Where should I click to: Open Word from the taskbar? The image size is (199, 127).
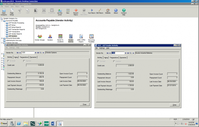53,123
